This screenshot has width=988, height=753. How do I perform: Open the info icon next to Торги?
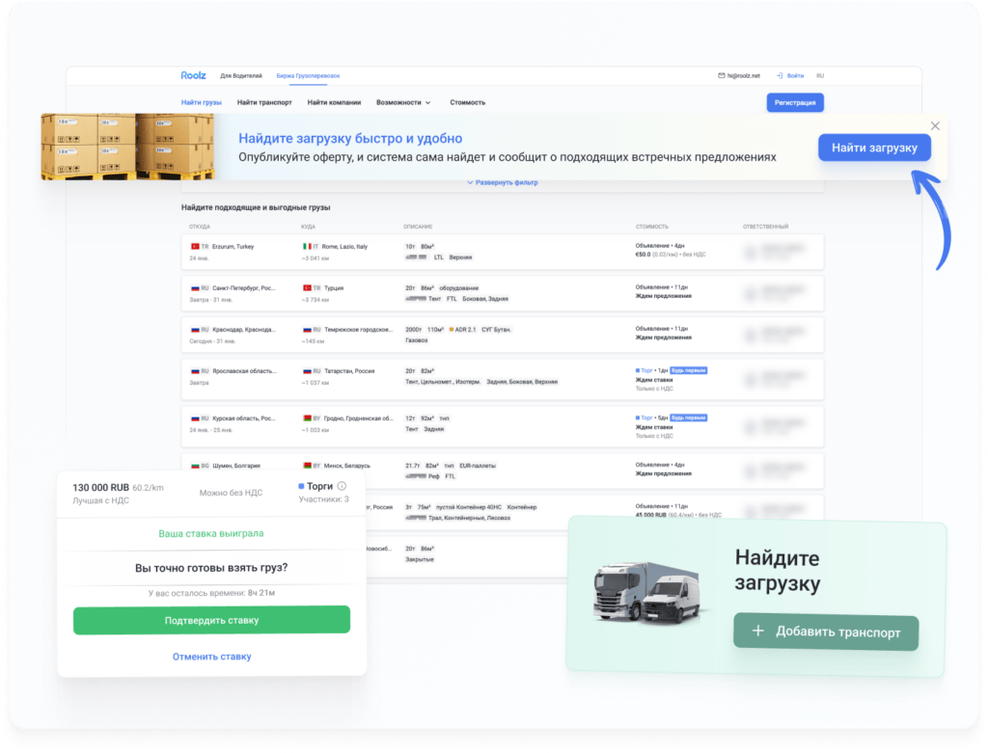341,486
